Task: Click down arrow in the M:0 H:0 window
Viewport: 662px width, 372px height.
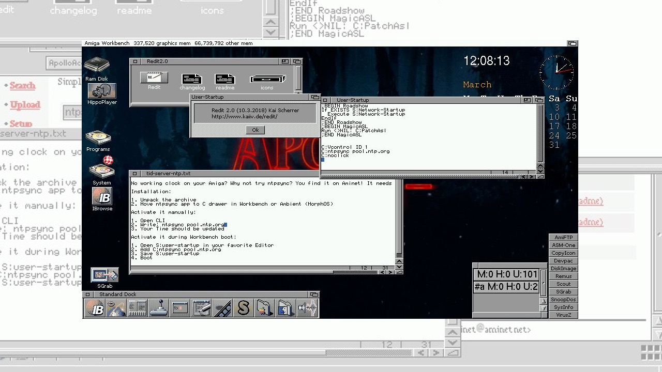Action: [544, 308]
